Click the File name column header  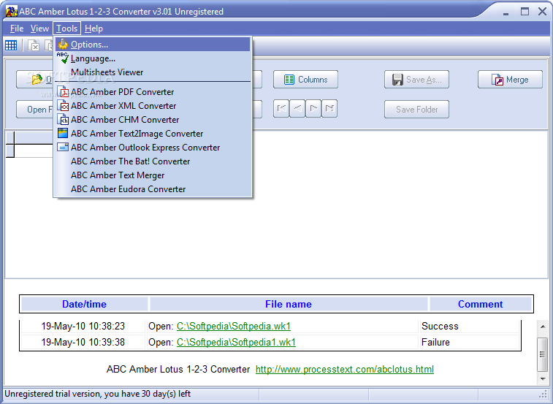coord(289,304)
